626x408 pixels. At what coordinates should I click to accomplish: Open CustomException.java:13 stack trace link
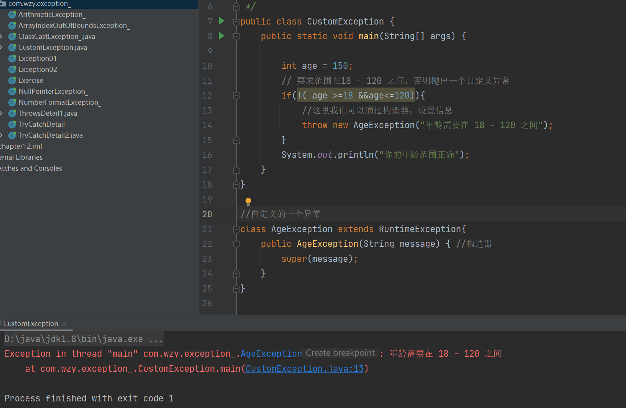click(x=305, y=369)
